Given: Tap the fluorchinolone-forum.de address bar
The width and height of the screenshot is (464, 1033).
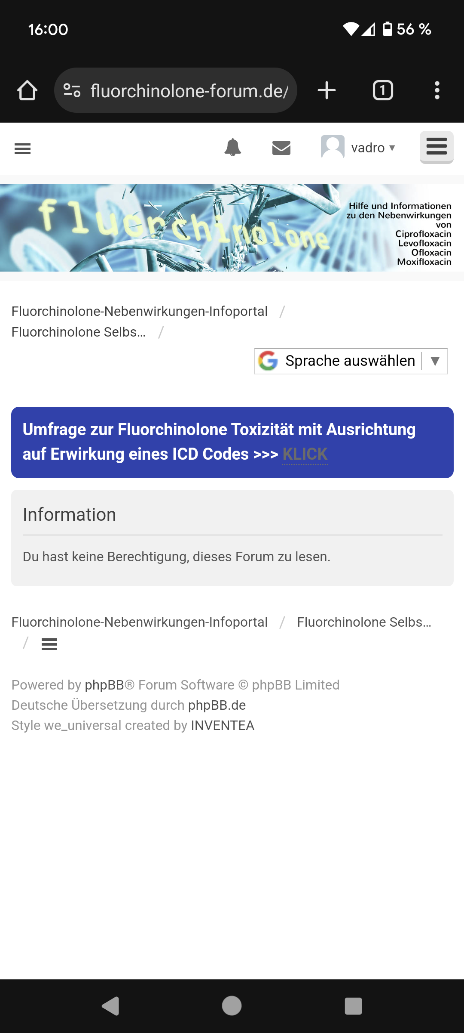Looking at the screenshot, I should [189, 90].
